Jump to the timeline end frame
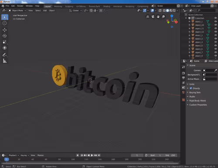 click(x=99, y=155)
